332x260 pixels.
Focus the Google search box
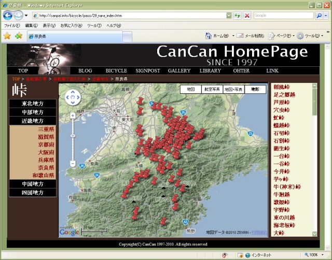pos(283,16)
